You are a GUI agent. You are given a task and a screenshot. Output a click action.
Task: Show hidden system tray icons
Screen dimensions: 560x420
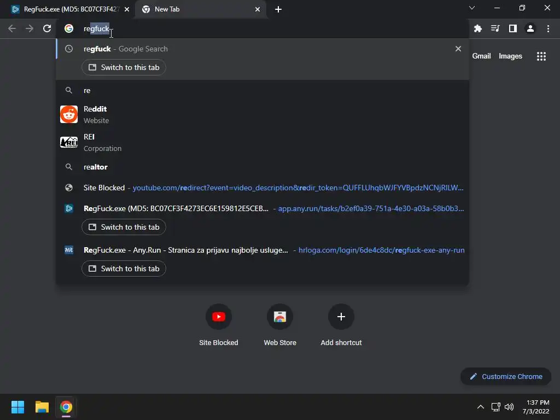click(x=480, y=407)
